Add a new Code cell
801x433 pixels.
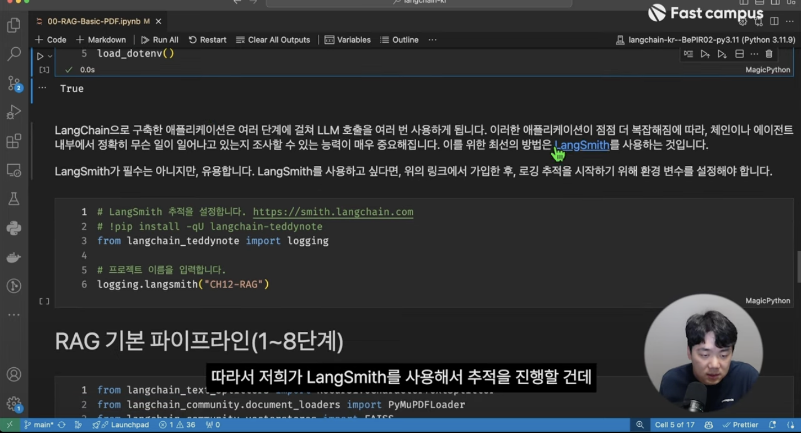click(51, 40)
